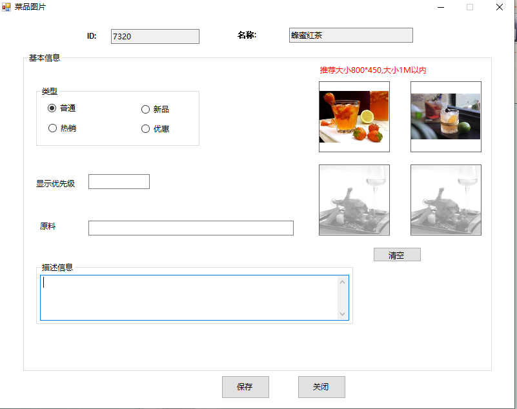
Task: Click the 清空 button
Action: [397, 255]
